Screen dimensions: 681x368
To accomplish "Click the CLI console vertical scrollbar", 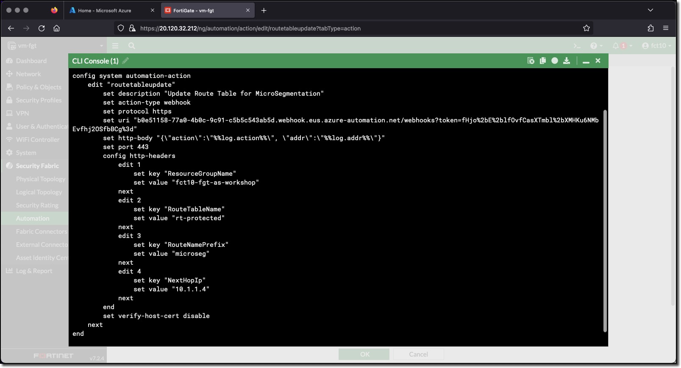I will 605,220.
